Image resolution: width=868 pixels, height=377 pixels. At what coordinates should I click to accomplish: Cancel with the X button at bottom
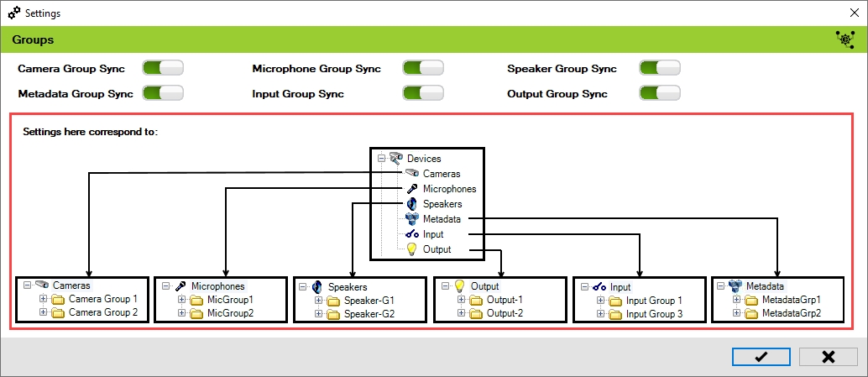828,357
